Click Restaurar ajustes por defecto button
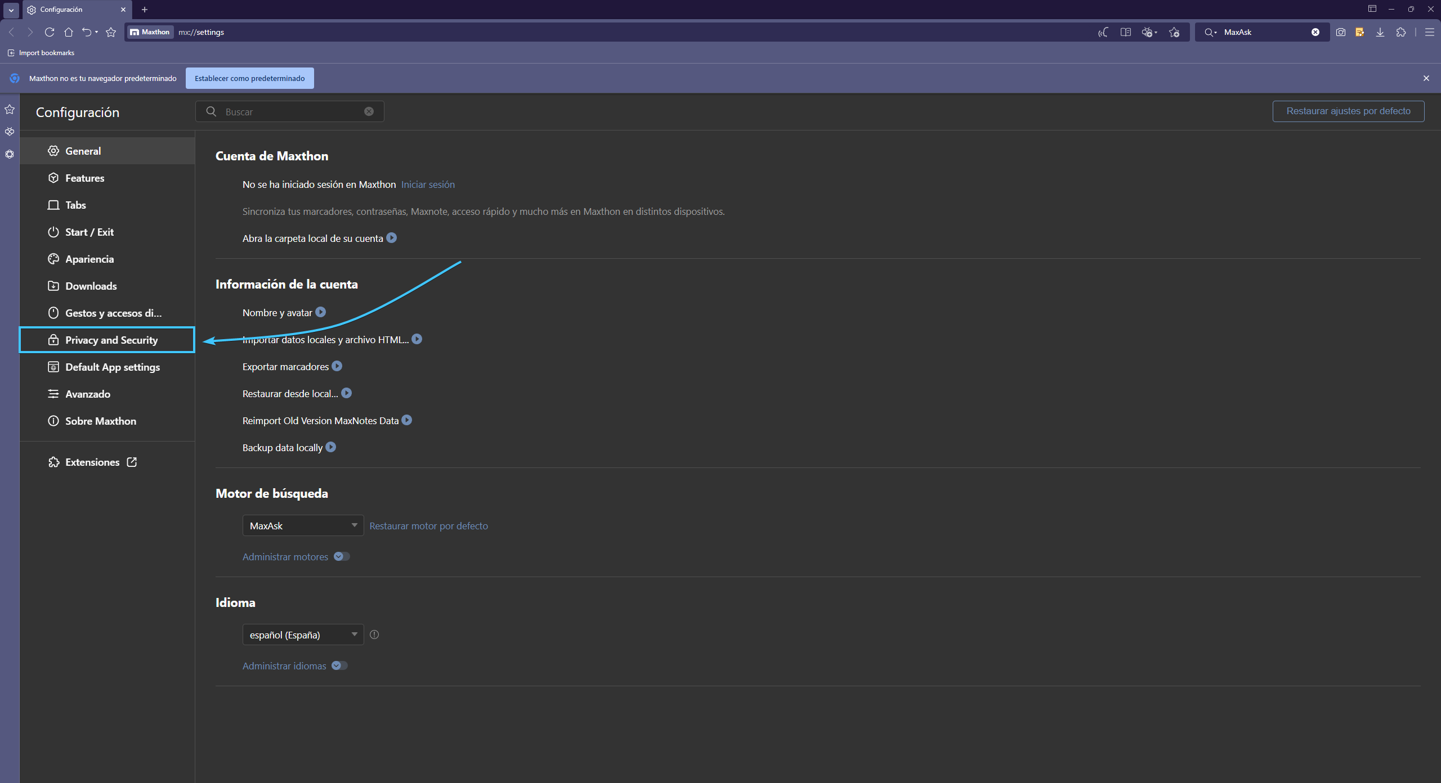This screenshot has width=1441, height=783. point(1348,111)
